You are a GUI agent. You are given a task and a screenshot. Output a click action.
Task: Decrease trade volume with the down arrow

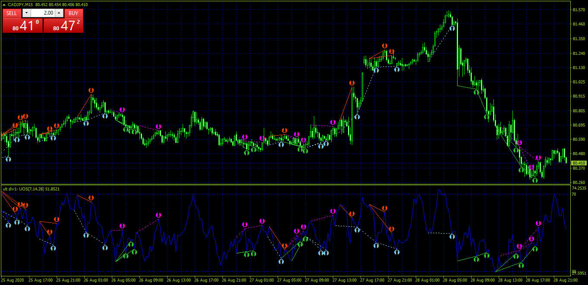26,13
